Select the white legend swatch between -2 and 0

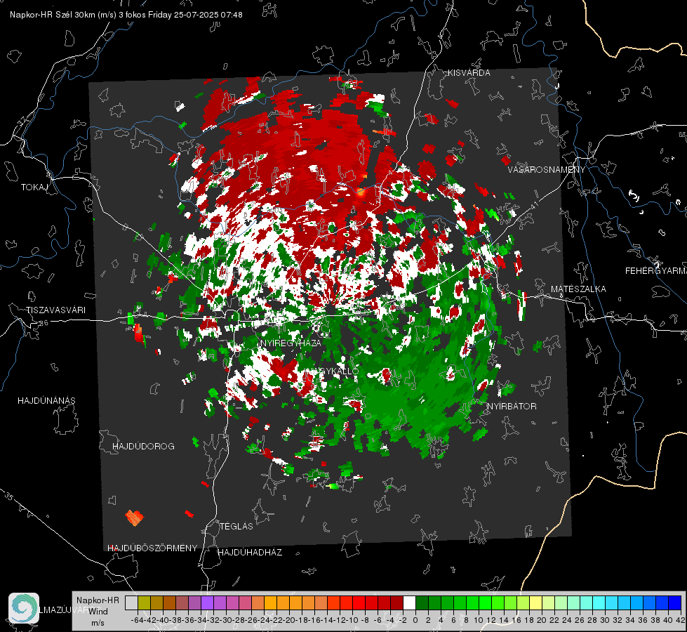tap(409, 603)
